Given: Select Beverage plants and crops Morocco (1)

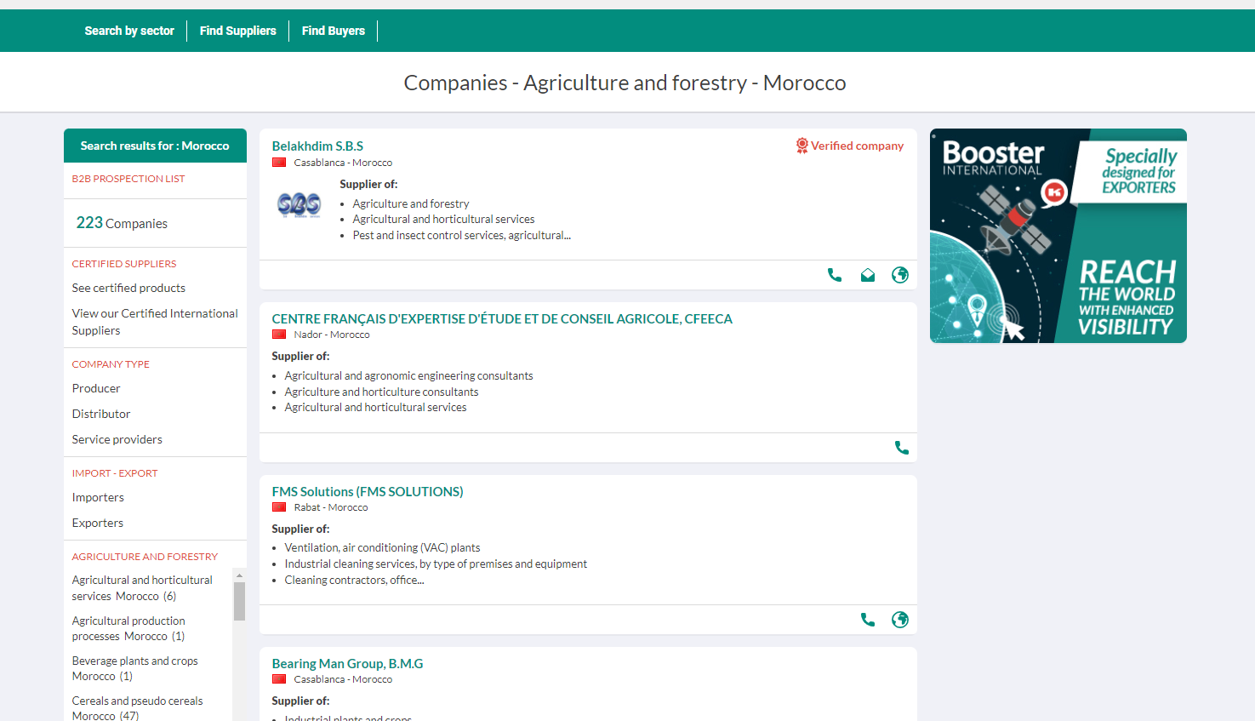Looking at the screenshot, I should click(x=134, y=668).
